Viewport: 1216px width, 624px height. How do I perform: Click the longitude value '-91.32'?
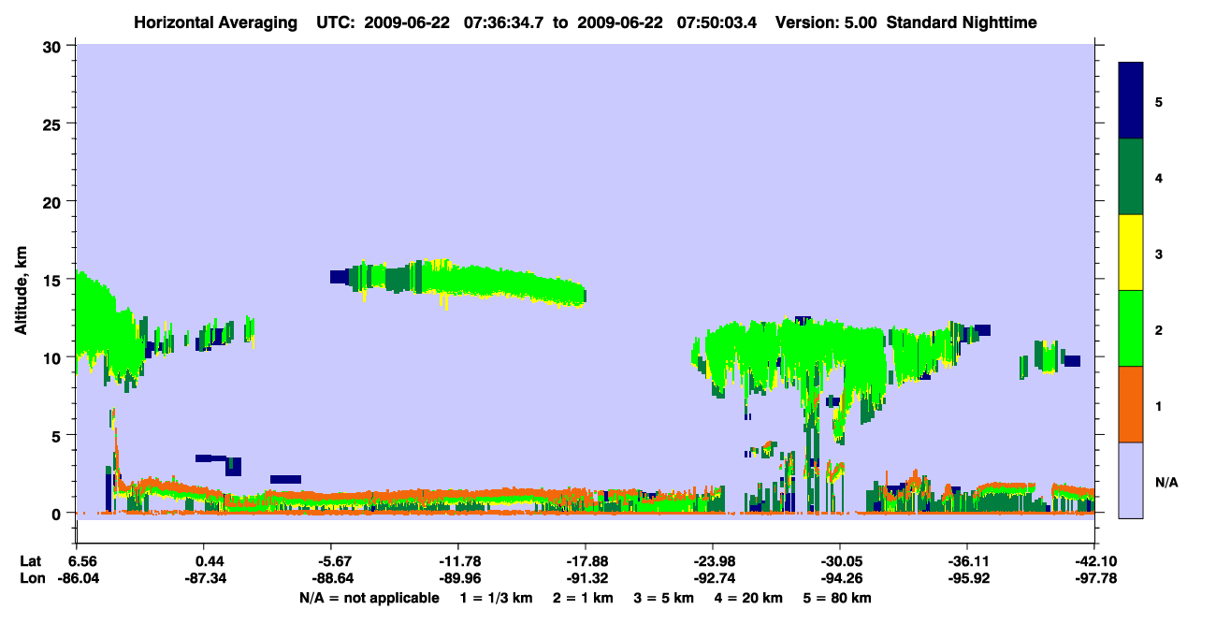coord(586,579)
